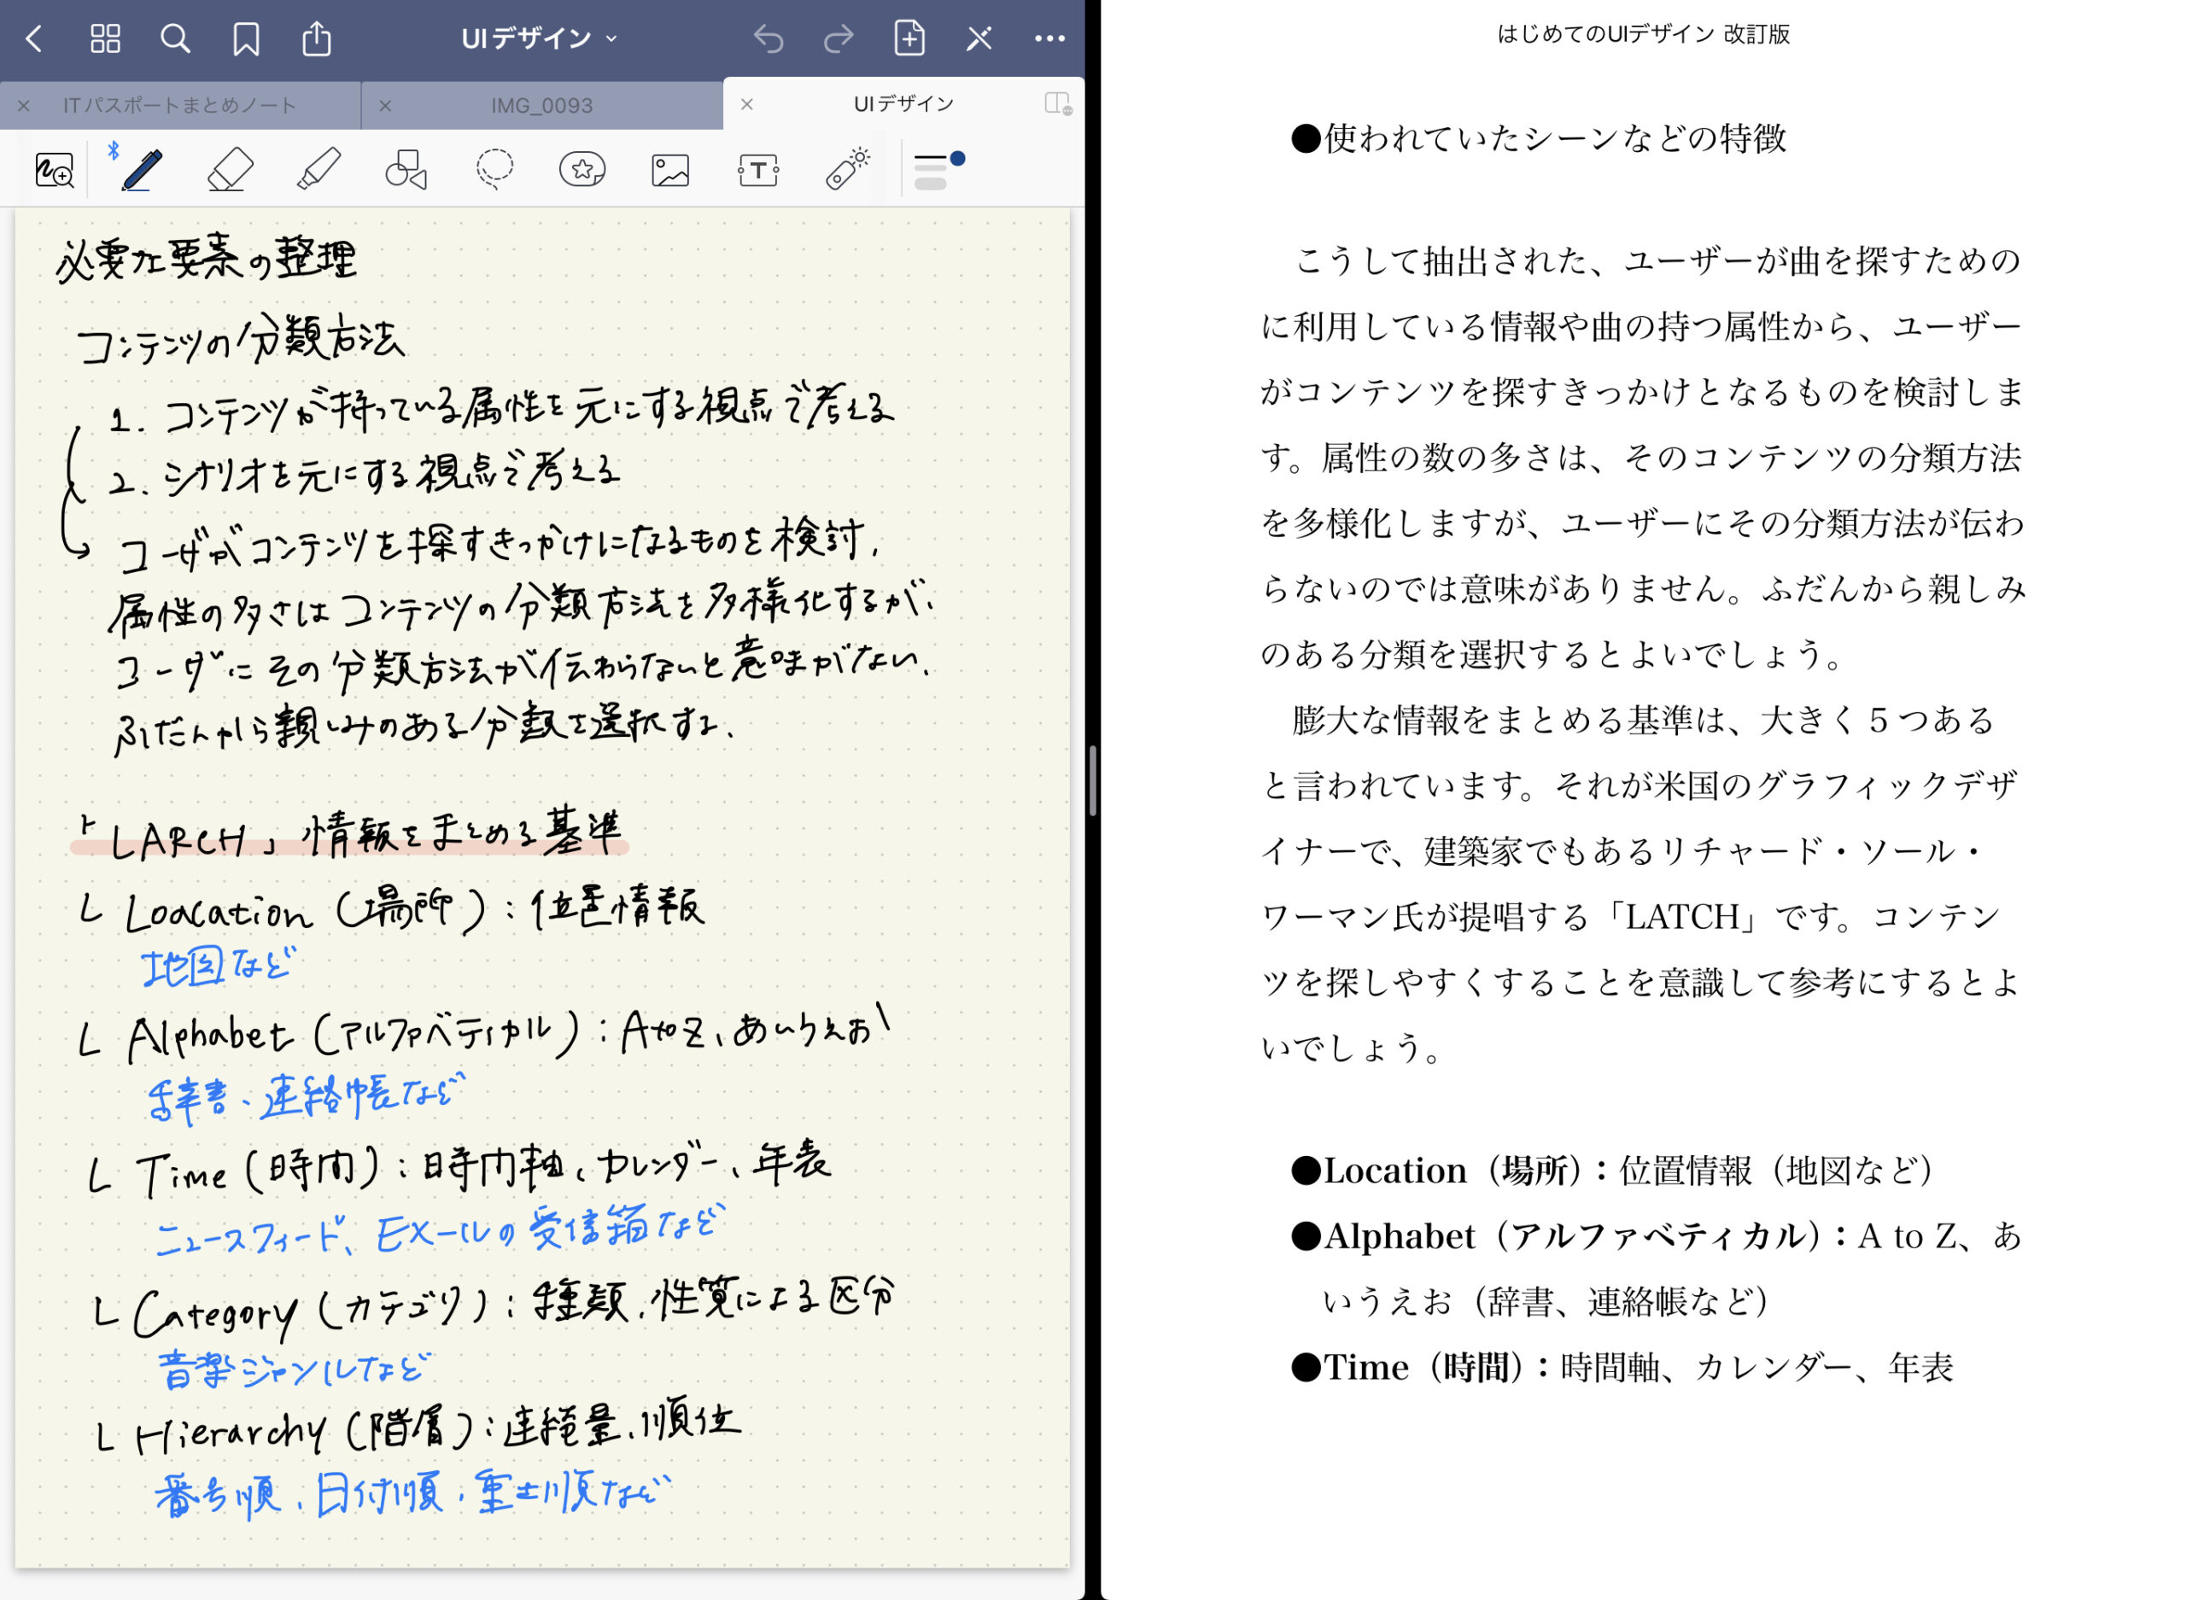This screenshot has width=2186, height=1600.
Task: Open the thumbnail grid view
Action: (104, 38)
